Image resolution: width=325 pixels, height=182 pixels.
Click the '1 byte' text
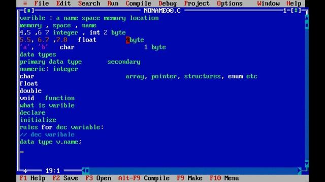(155, 47)
